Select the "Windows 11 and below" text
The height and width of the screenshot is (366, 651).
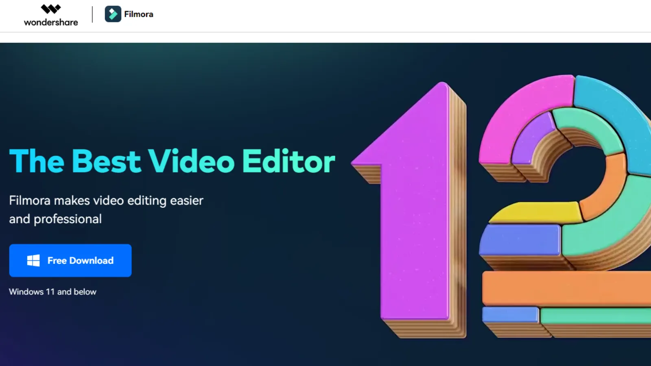[52, 292]
